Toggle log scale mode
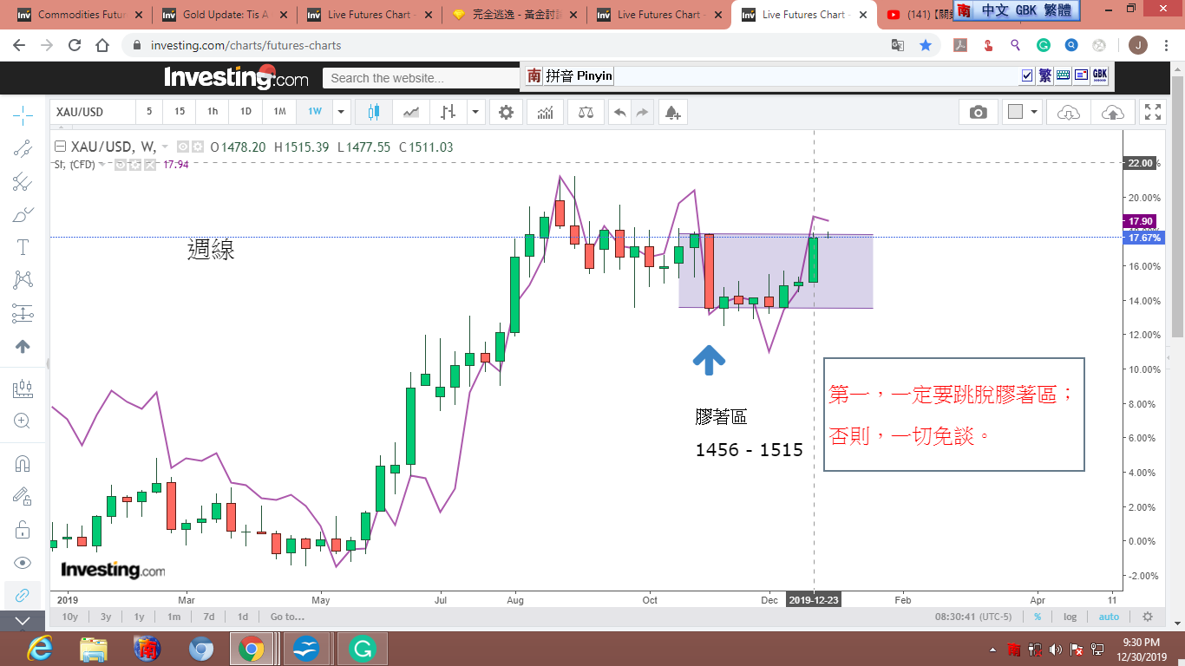This screenshot has height=666, width=1185. coord(1070,617)
